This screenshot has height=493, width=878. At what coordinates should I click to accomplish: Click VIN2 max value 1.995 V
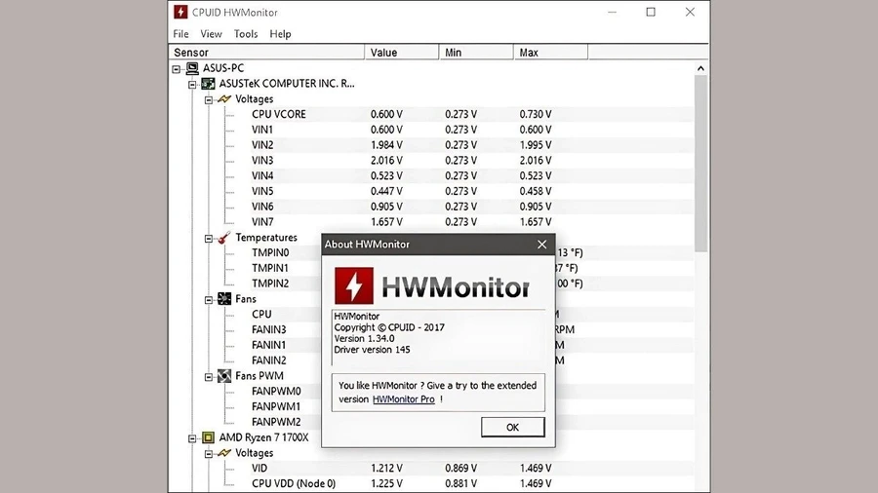click(536, 145)
